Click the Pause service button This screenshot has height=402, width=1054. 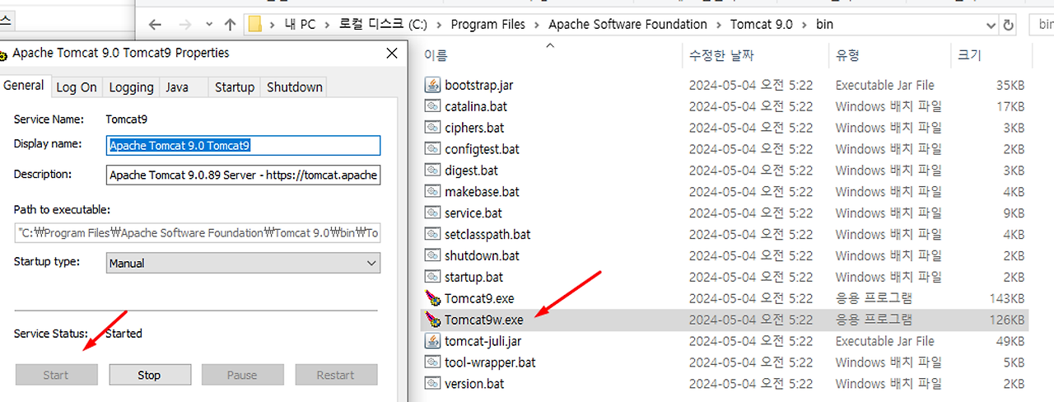[x=242, y=375]
